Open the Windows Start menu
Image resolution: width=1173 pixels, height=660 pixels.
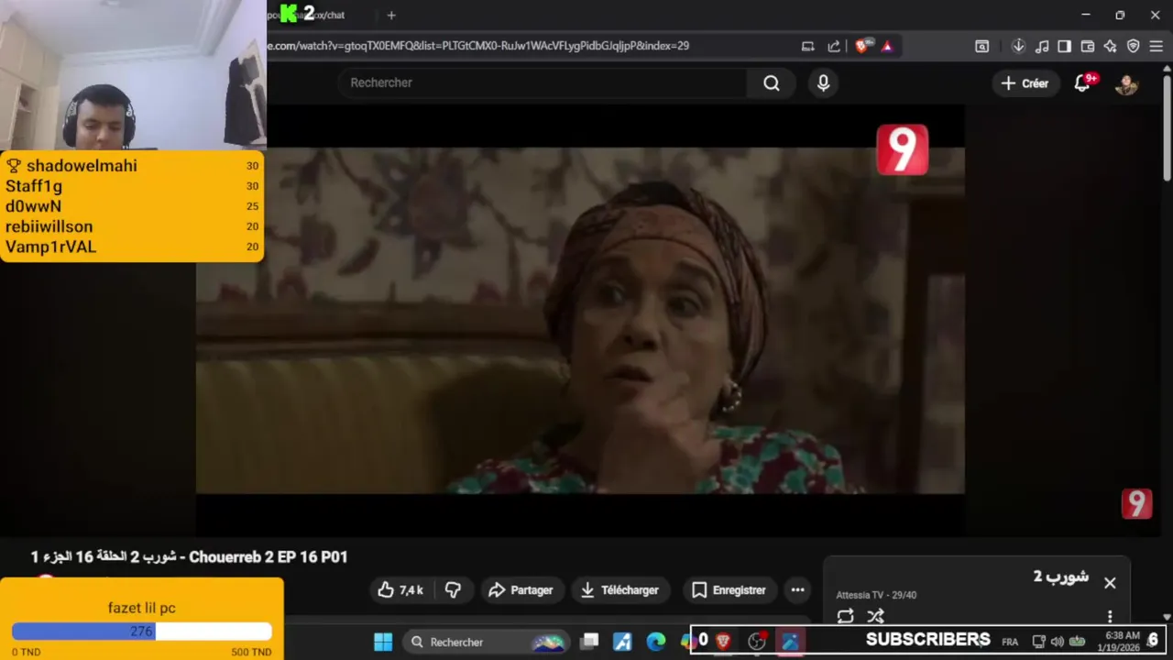coord(383,642)
